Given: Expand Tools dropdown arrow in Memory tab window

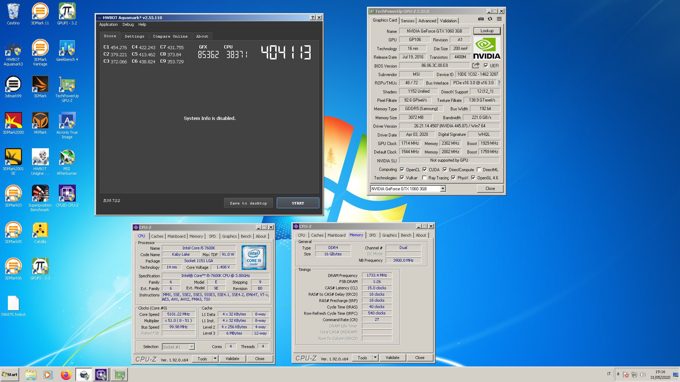Looking at the screenshot, I should 375,358.
